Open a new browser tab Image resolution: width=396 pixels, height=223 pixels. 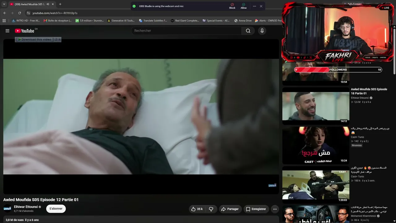(x=60, y=4)
